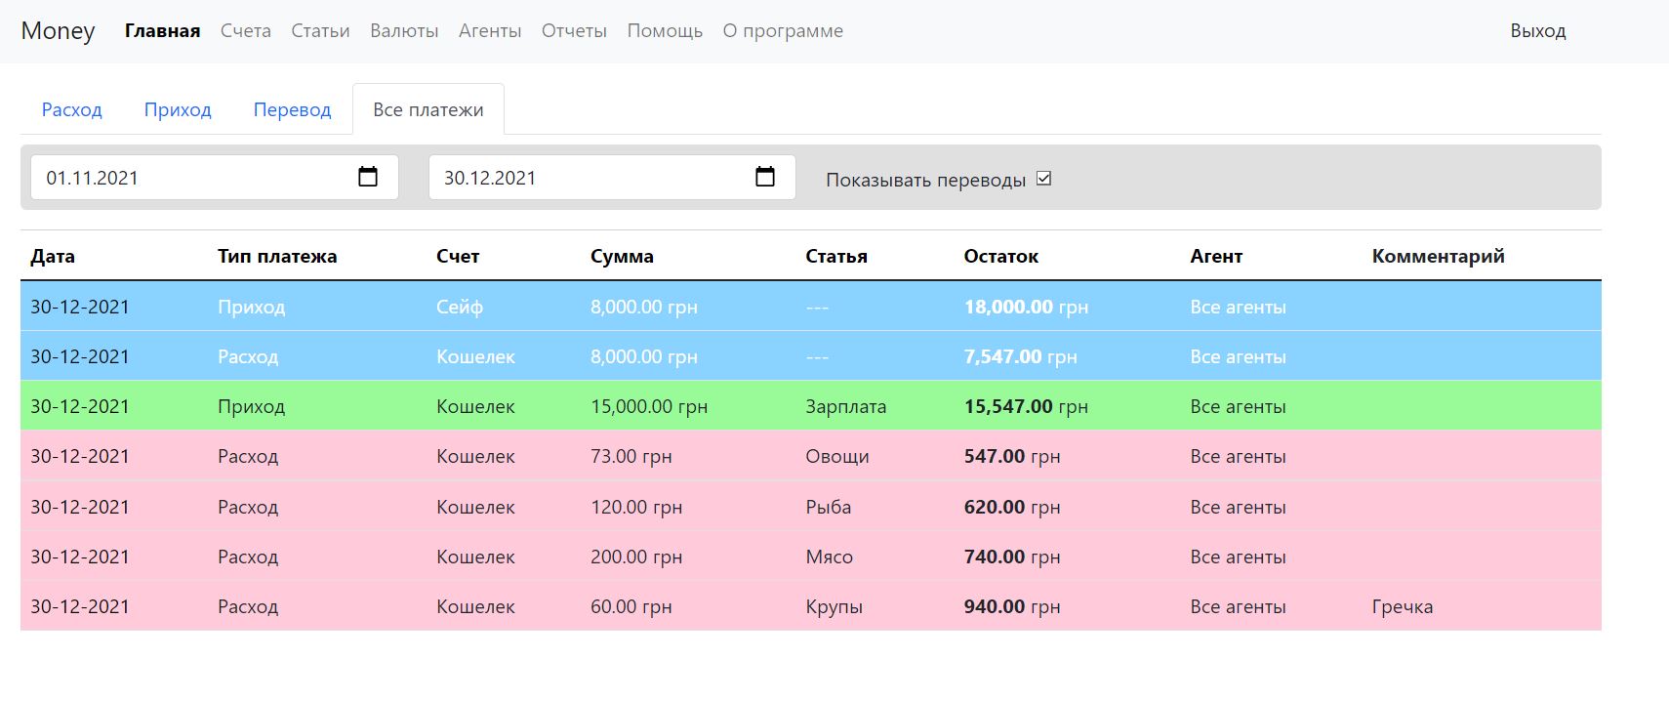This screenshot has height=702, width=1669.
Task: Open the 'О программе' page
Action: (x=783, y=31)
